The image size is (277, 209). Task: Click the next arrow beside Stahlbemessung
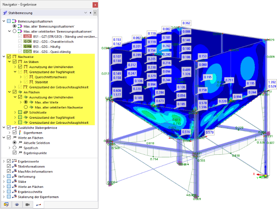(x=95, y=13)
